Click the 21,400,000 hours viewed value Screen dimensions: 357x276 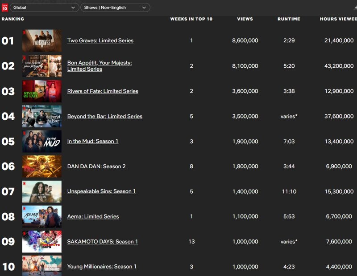coord(339,41)
